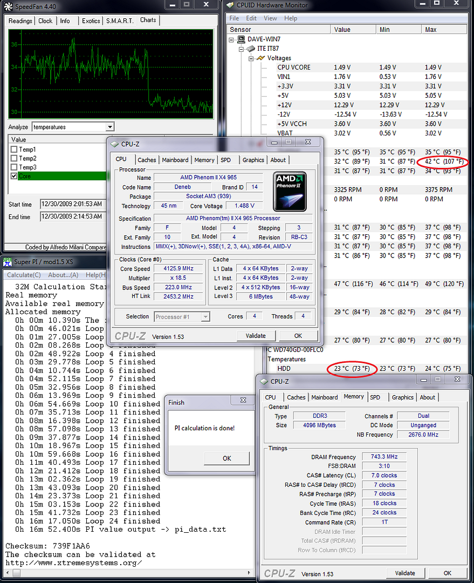This screenshot has height=583, width=474.
Task: Collapse the DAVE-WIN7 tree node
Action: point(231,39)
